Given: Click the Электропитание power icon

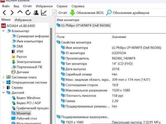Looking at the screenshot, I should click(14, 62).
